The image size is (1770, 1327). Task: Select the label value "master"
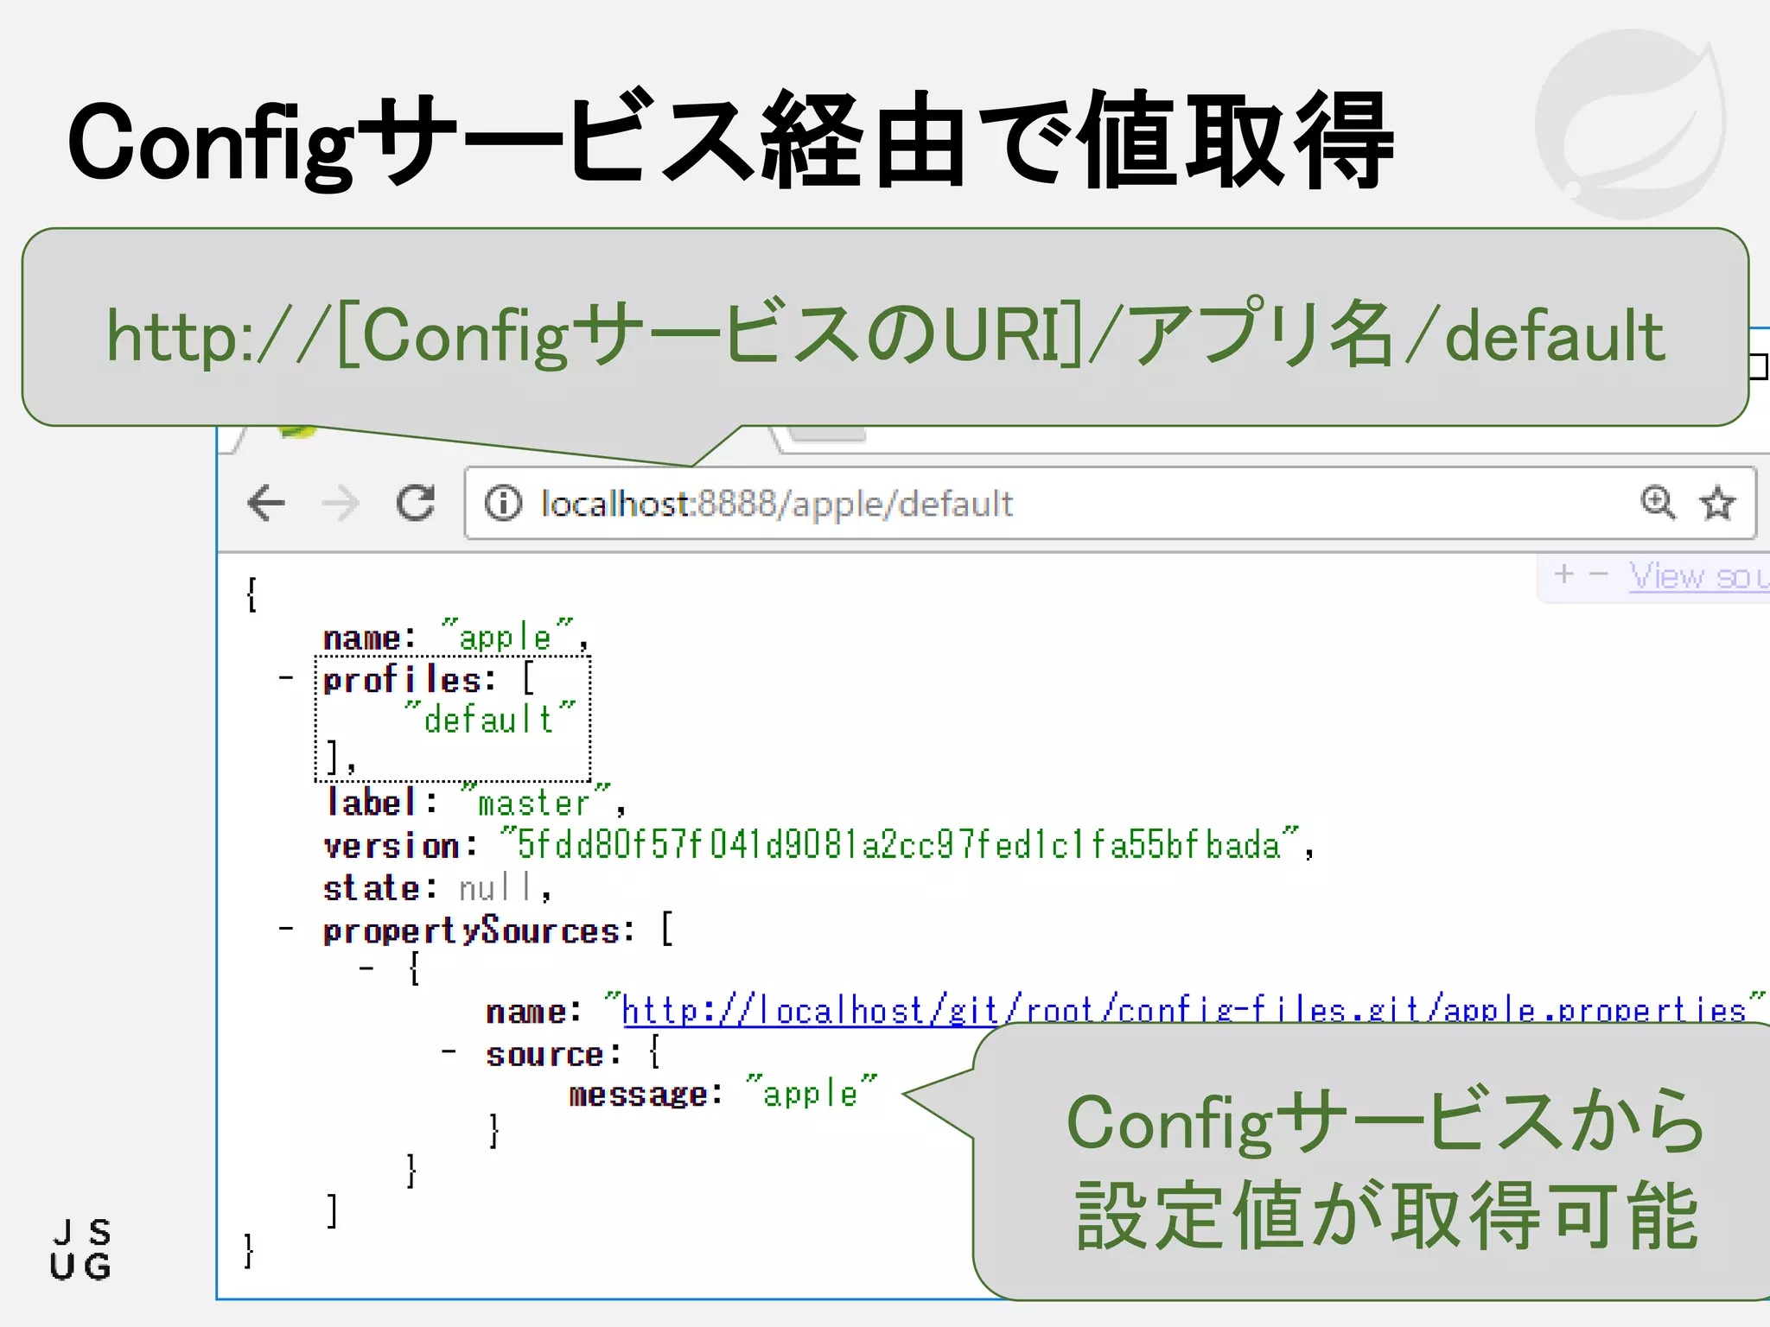click(x=535, y=802)
